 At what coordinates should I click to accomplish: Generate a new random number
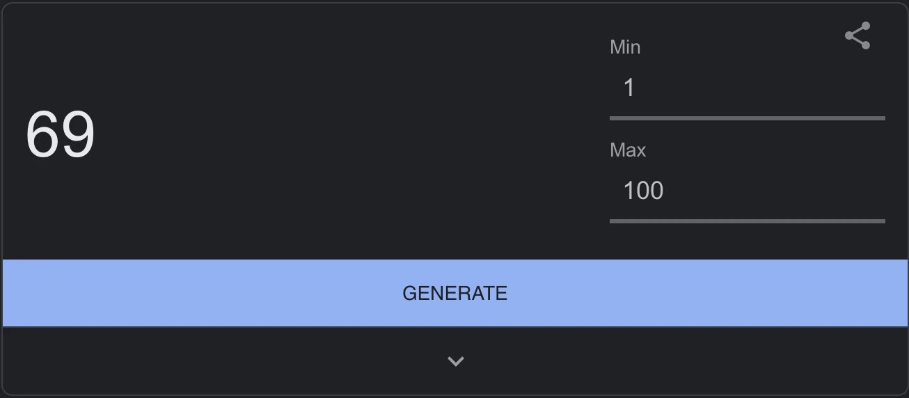pos(455,293)
